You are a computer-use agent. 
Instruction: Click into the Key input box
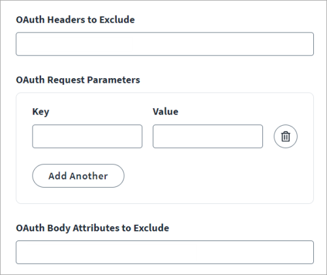tap(87, 136)
